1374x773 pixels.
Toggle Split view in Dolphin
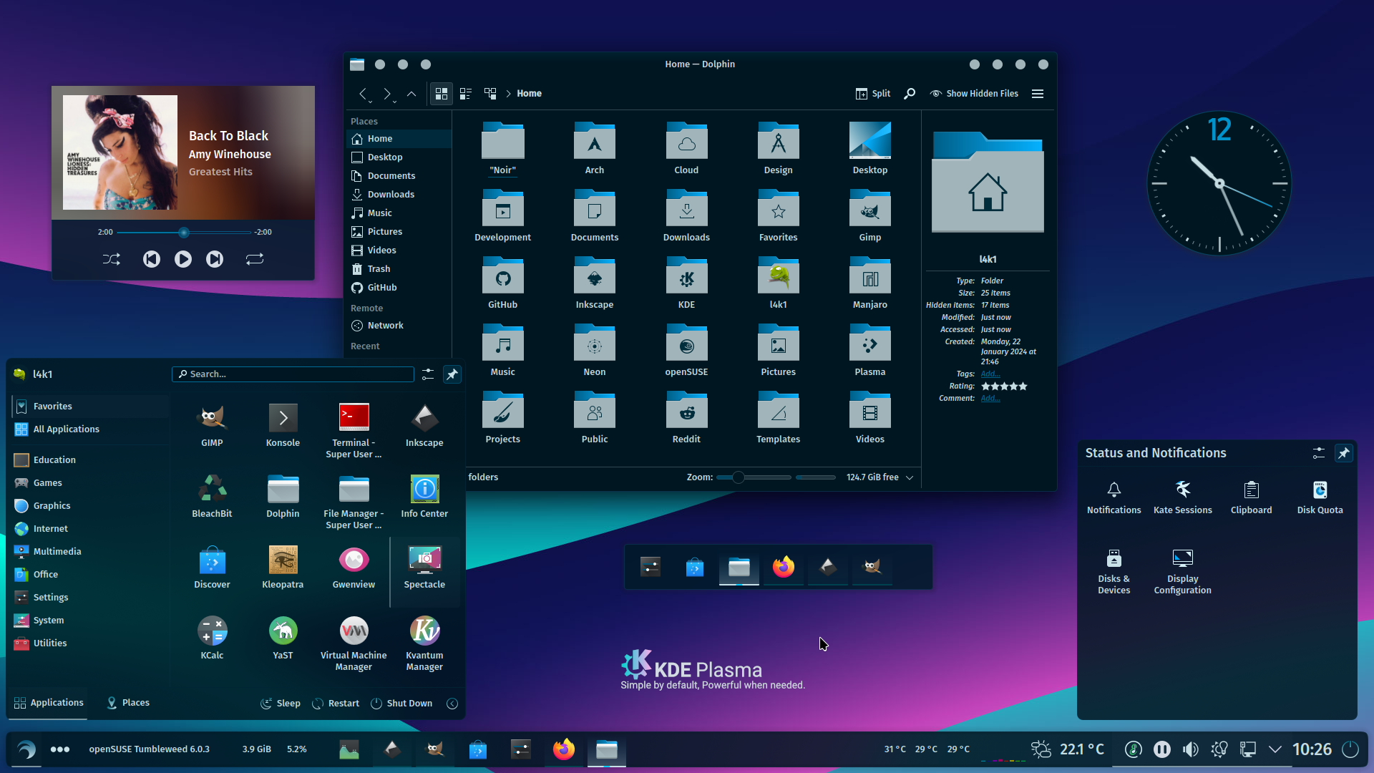click(872, 94)
